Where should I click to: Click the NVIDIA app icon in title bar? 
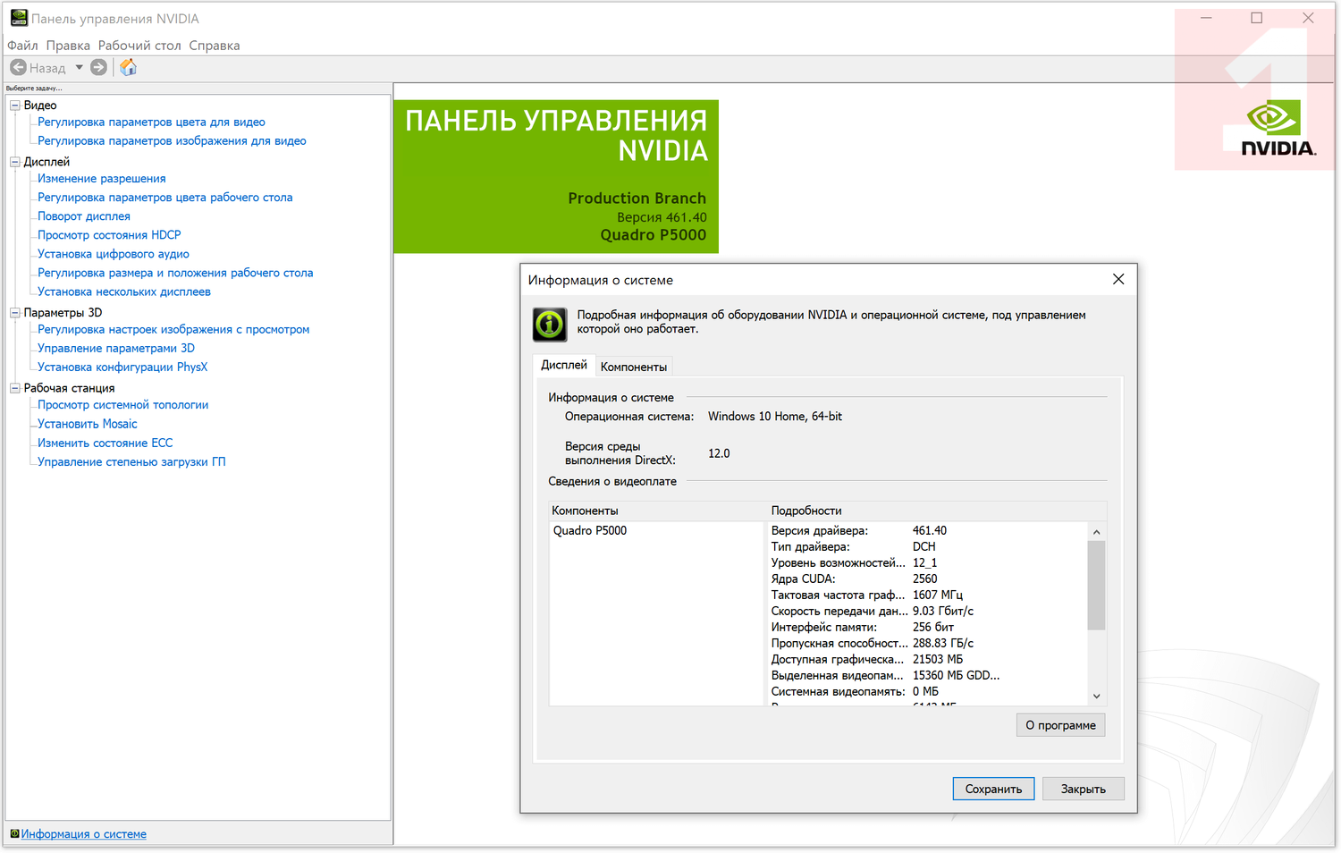(x=19, y=18)
